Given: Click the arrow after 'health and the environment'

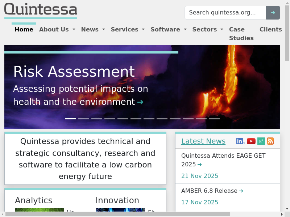Looking at the screenshot, I should pyautogui.click(x=140, y=102).
